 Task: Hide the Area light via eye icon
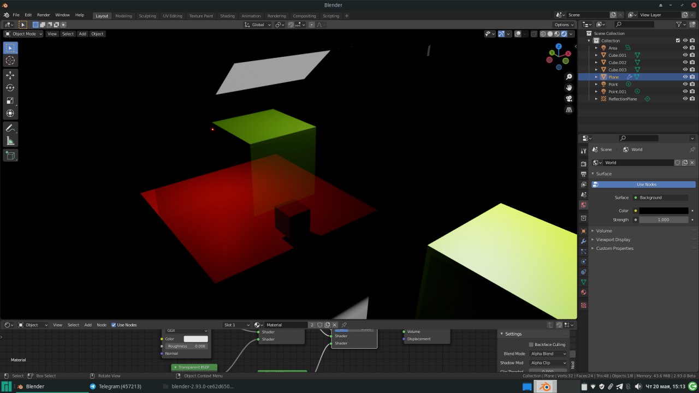point(685,48)
